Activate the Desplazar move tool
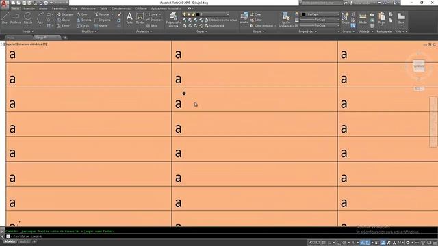438x246 pixels. [x=66, y=14]
